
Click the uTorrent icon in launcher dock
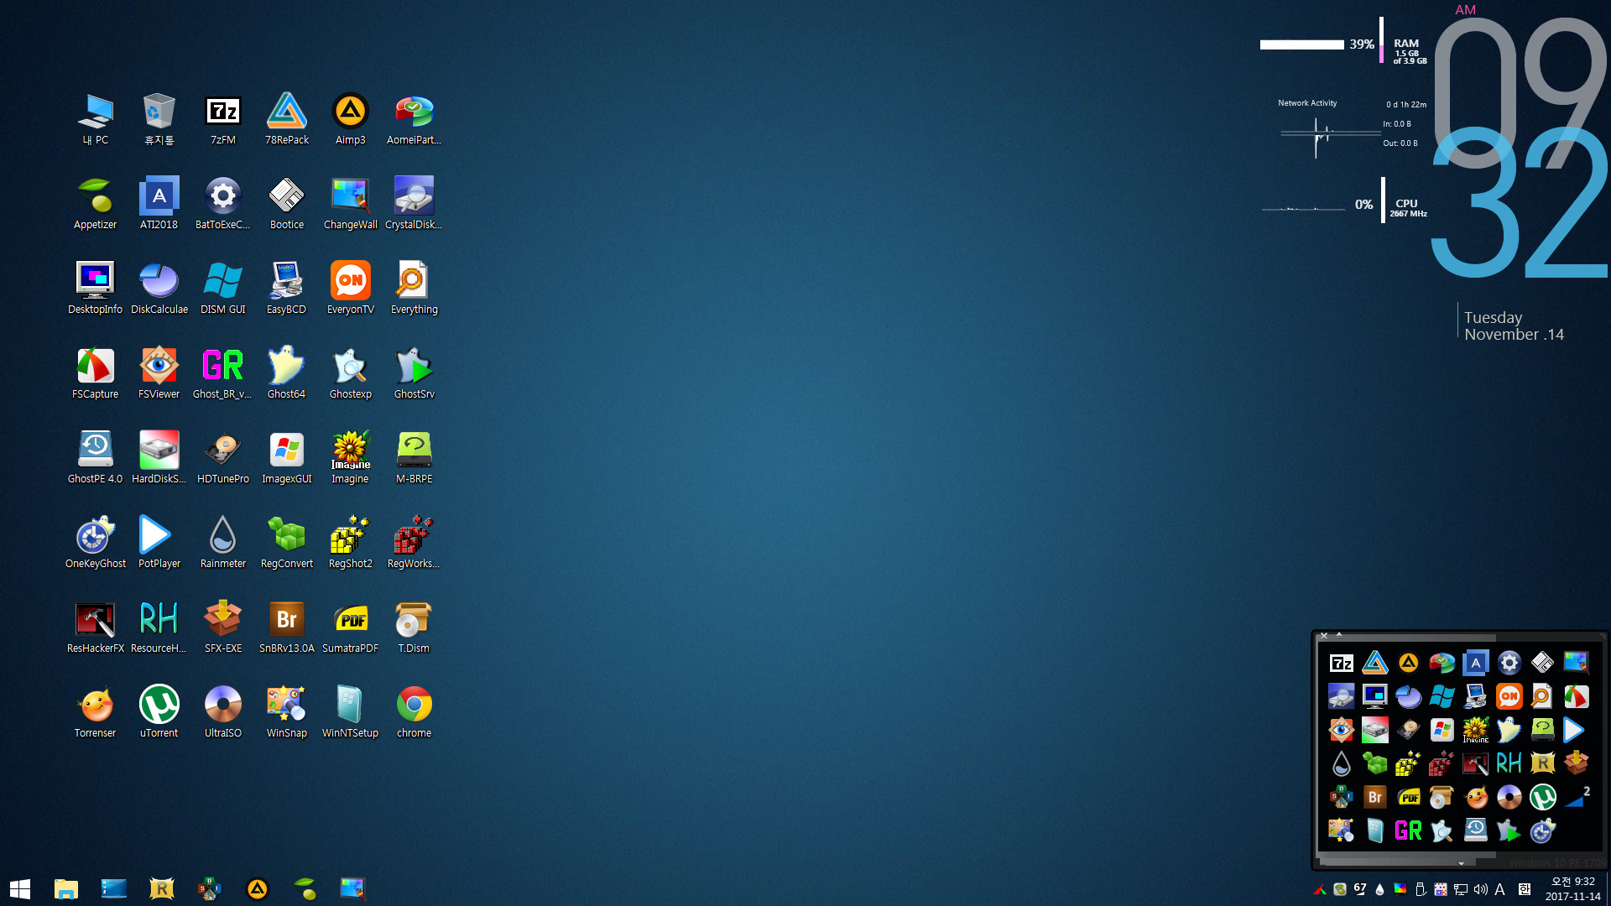pyautogui.click(x=1543, y=797)
